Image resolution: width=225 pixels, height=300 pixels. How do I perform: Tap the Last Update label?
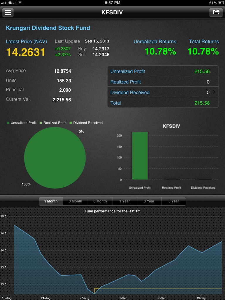click(67, 41)
